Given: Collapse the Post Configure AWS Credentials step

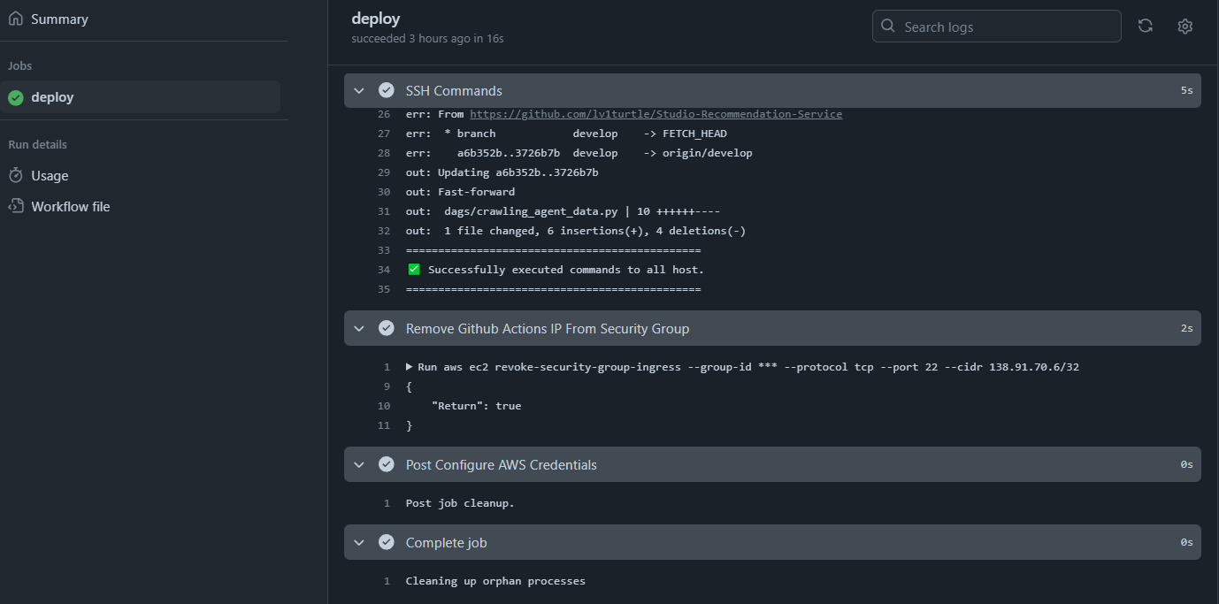Looking at the screenshot, I should point(359,464).
